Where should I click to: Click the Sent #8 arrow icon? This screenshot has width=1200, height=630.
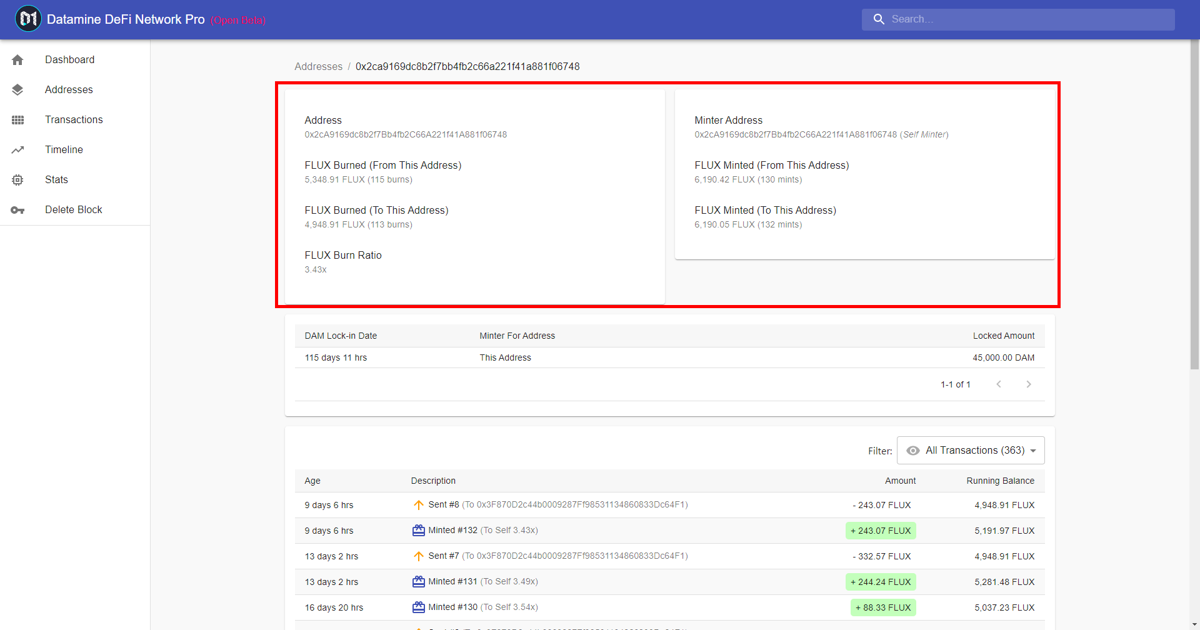click(x=419, y=505)
